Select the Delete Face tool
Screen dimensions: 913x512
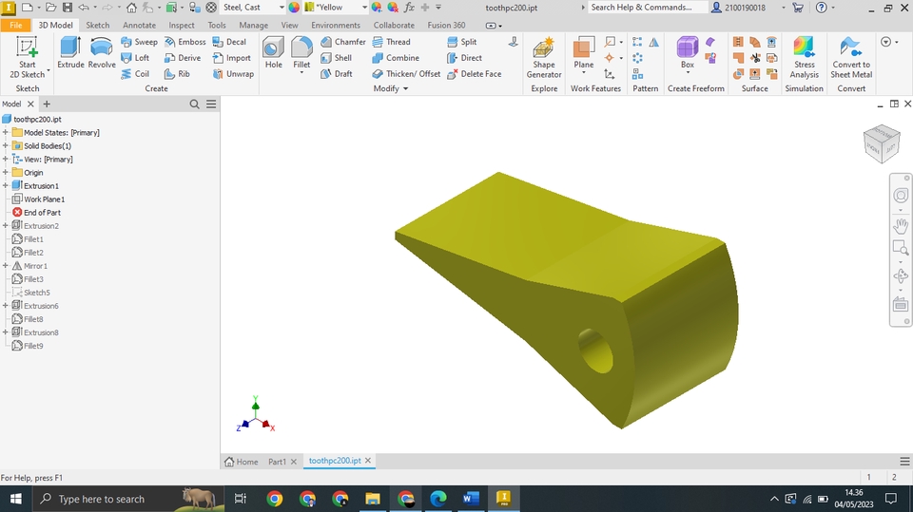click(x=474, y=74)
